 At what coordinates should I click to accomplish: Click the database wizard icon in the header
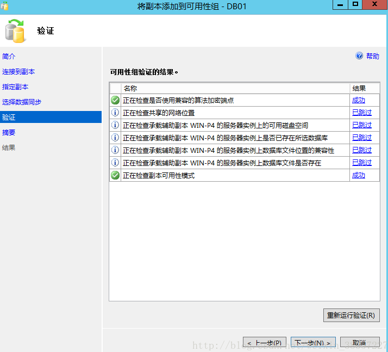[x=15, y=30]
